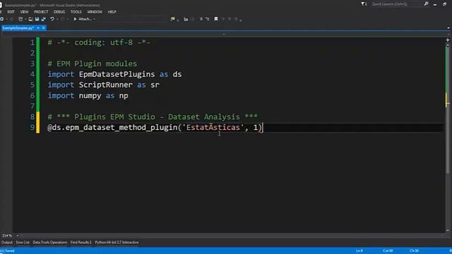Select the ExemploSimples.py document tab
Image resolution: width=452 pixels, height=254 pixels.
pos(18,28)
